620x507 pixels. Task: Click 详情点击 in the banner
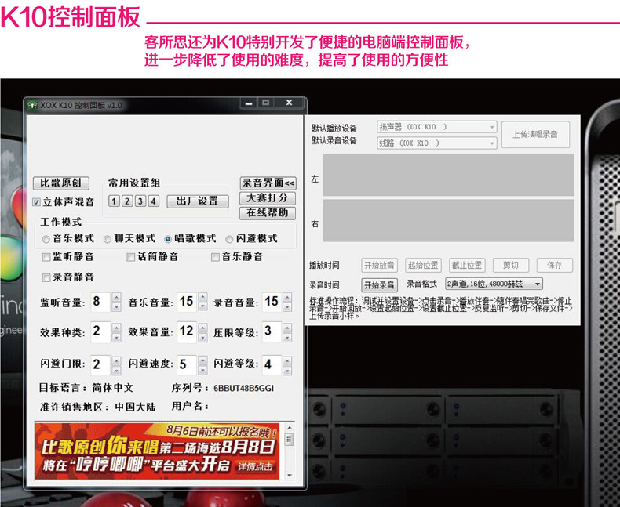click(x=255, y=466)
